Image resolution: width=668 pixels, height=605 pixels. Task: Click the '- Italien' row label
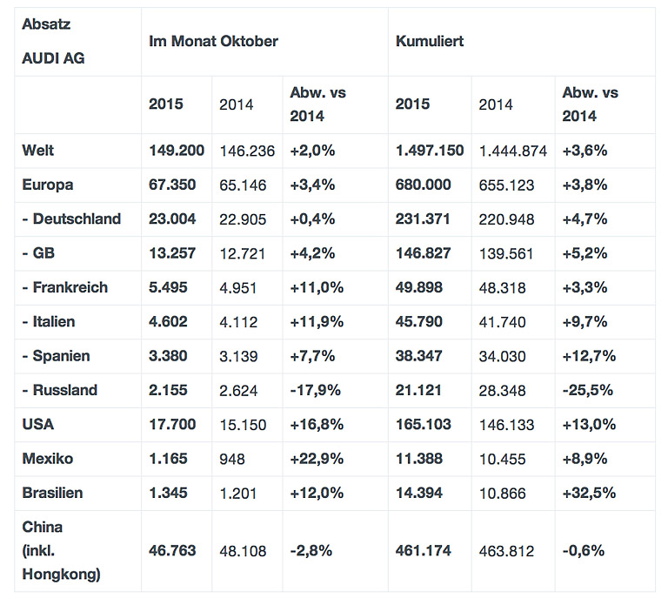tap(49, 321)
